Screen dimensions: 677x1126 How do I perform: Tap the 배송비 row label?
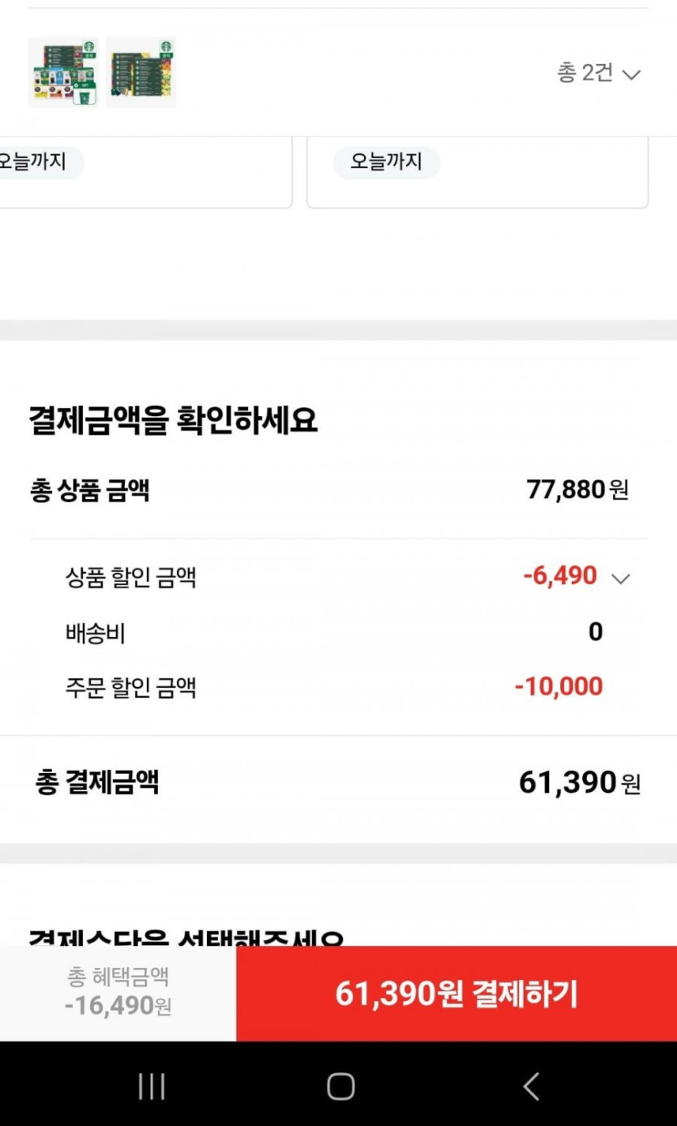96,633
